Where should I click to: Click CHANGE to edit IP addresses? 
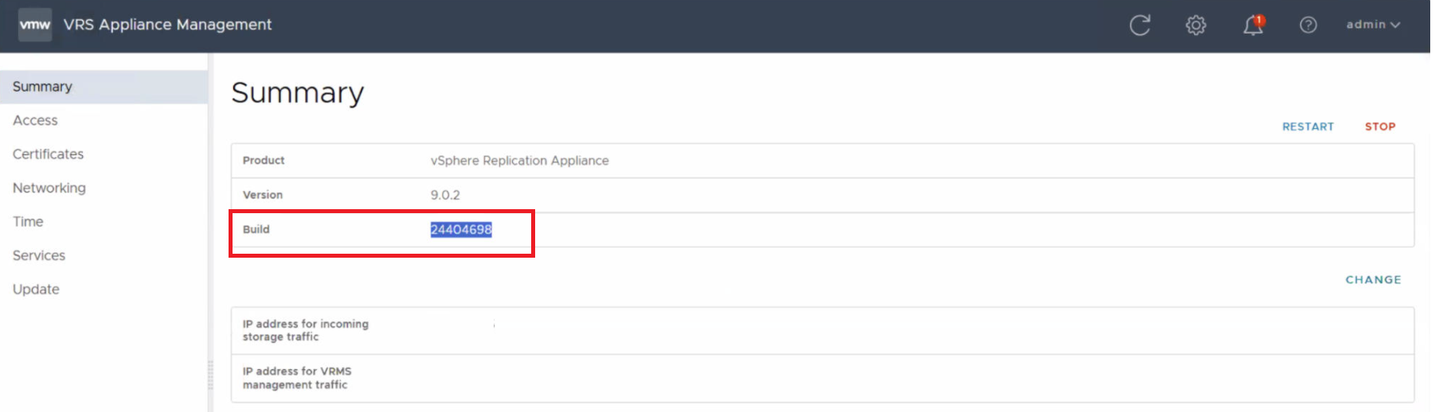click(x=1373, y=280)
